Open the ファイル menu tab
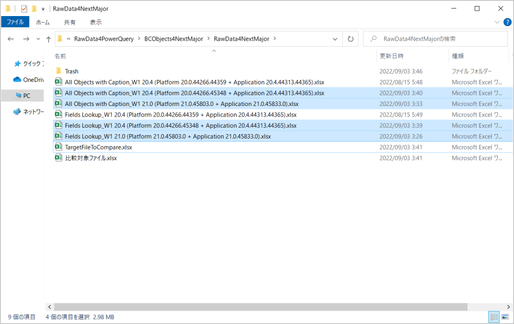This screenshot has height=324, width=514. (15, 22)
